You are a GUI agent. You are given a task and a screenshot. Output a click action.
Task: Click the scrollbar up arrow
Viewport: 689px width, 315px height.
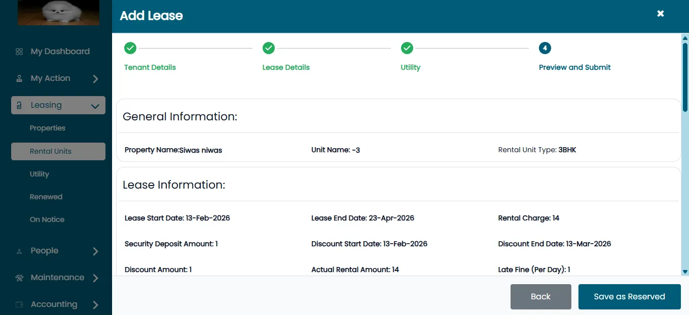685,37
